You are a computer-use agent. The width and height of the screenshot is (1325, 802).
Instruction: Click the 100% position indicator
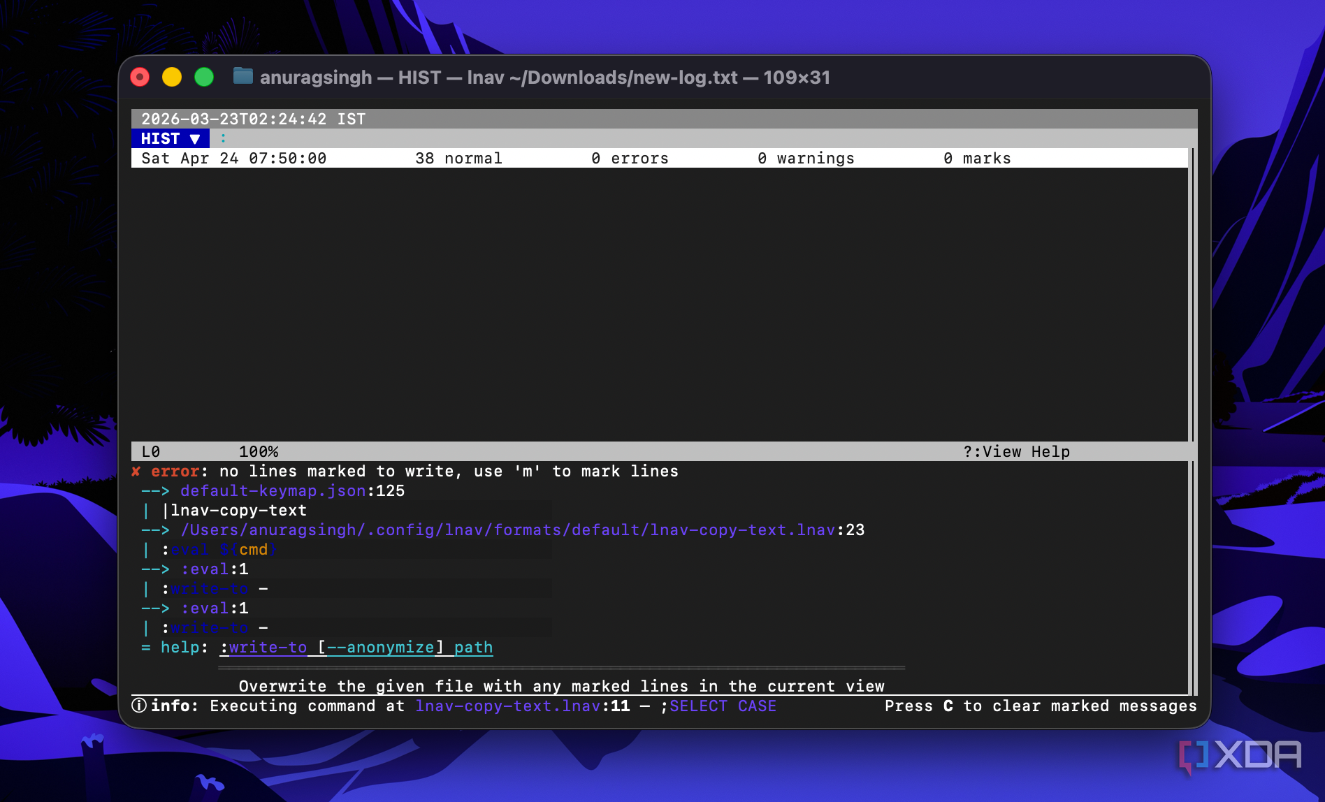259,452
